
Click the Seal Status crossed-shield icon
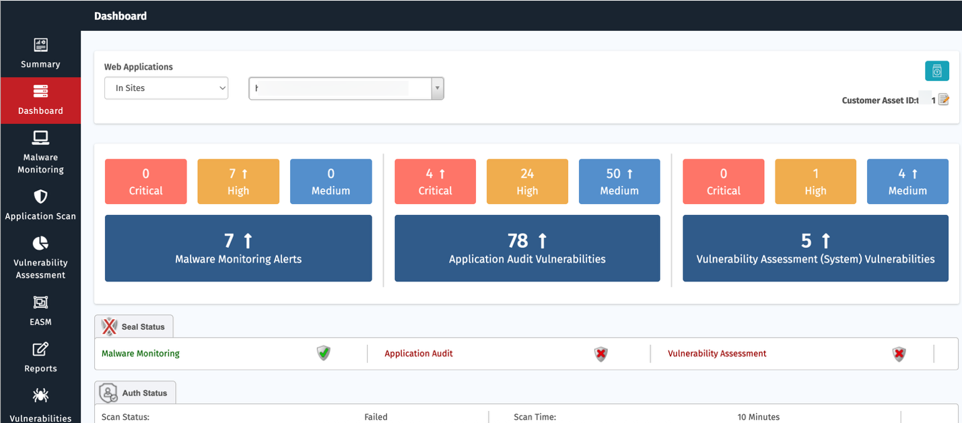pyautogui.click(x=109, y=327)
